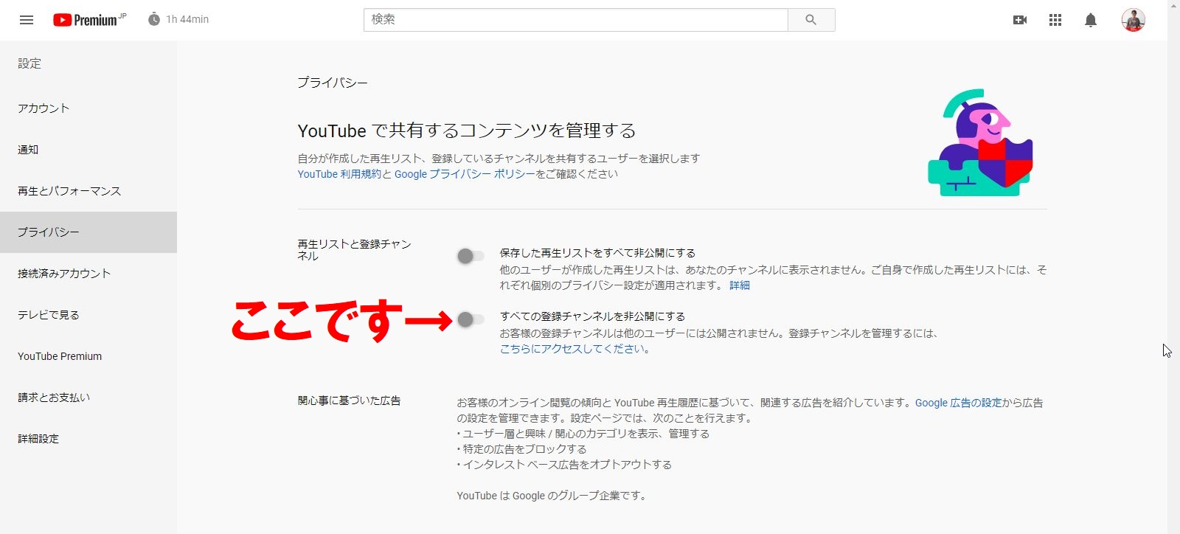Open YouTube Premium settings section

click(x=88, y=356)
